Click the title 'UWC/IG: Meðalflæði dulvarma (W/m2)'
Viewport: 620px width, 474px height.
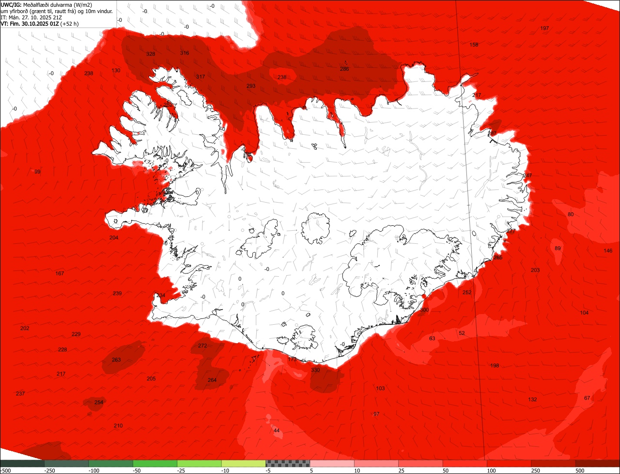[x=46, y=5]
